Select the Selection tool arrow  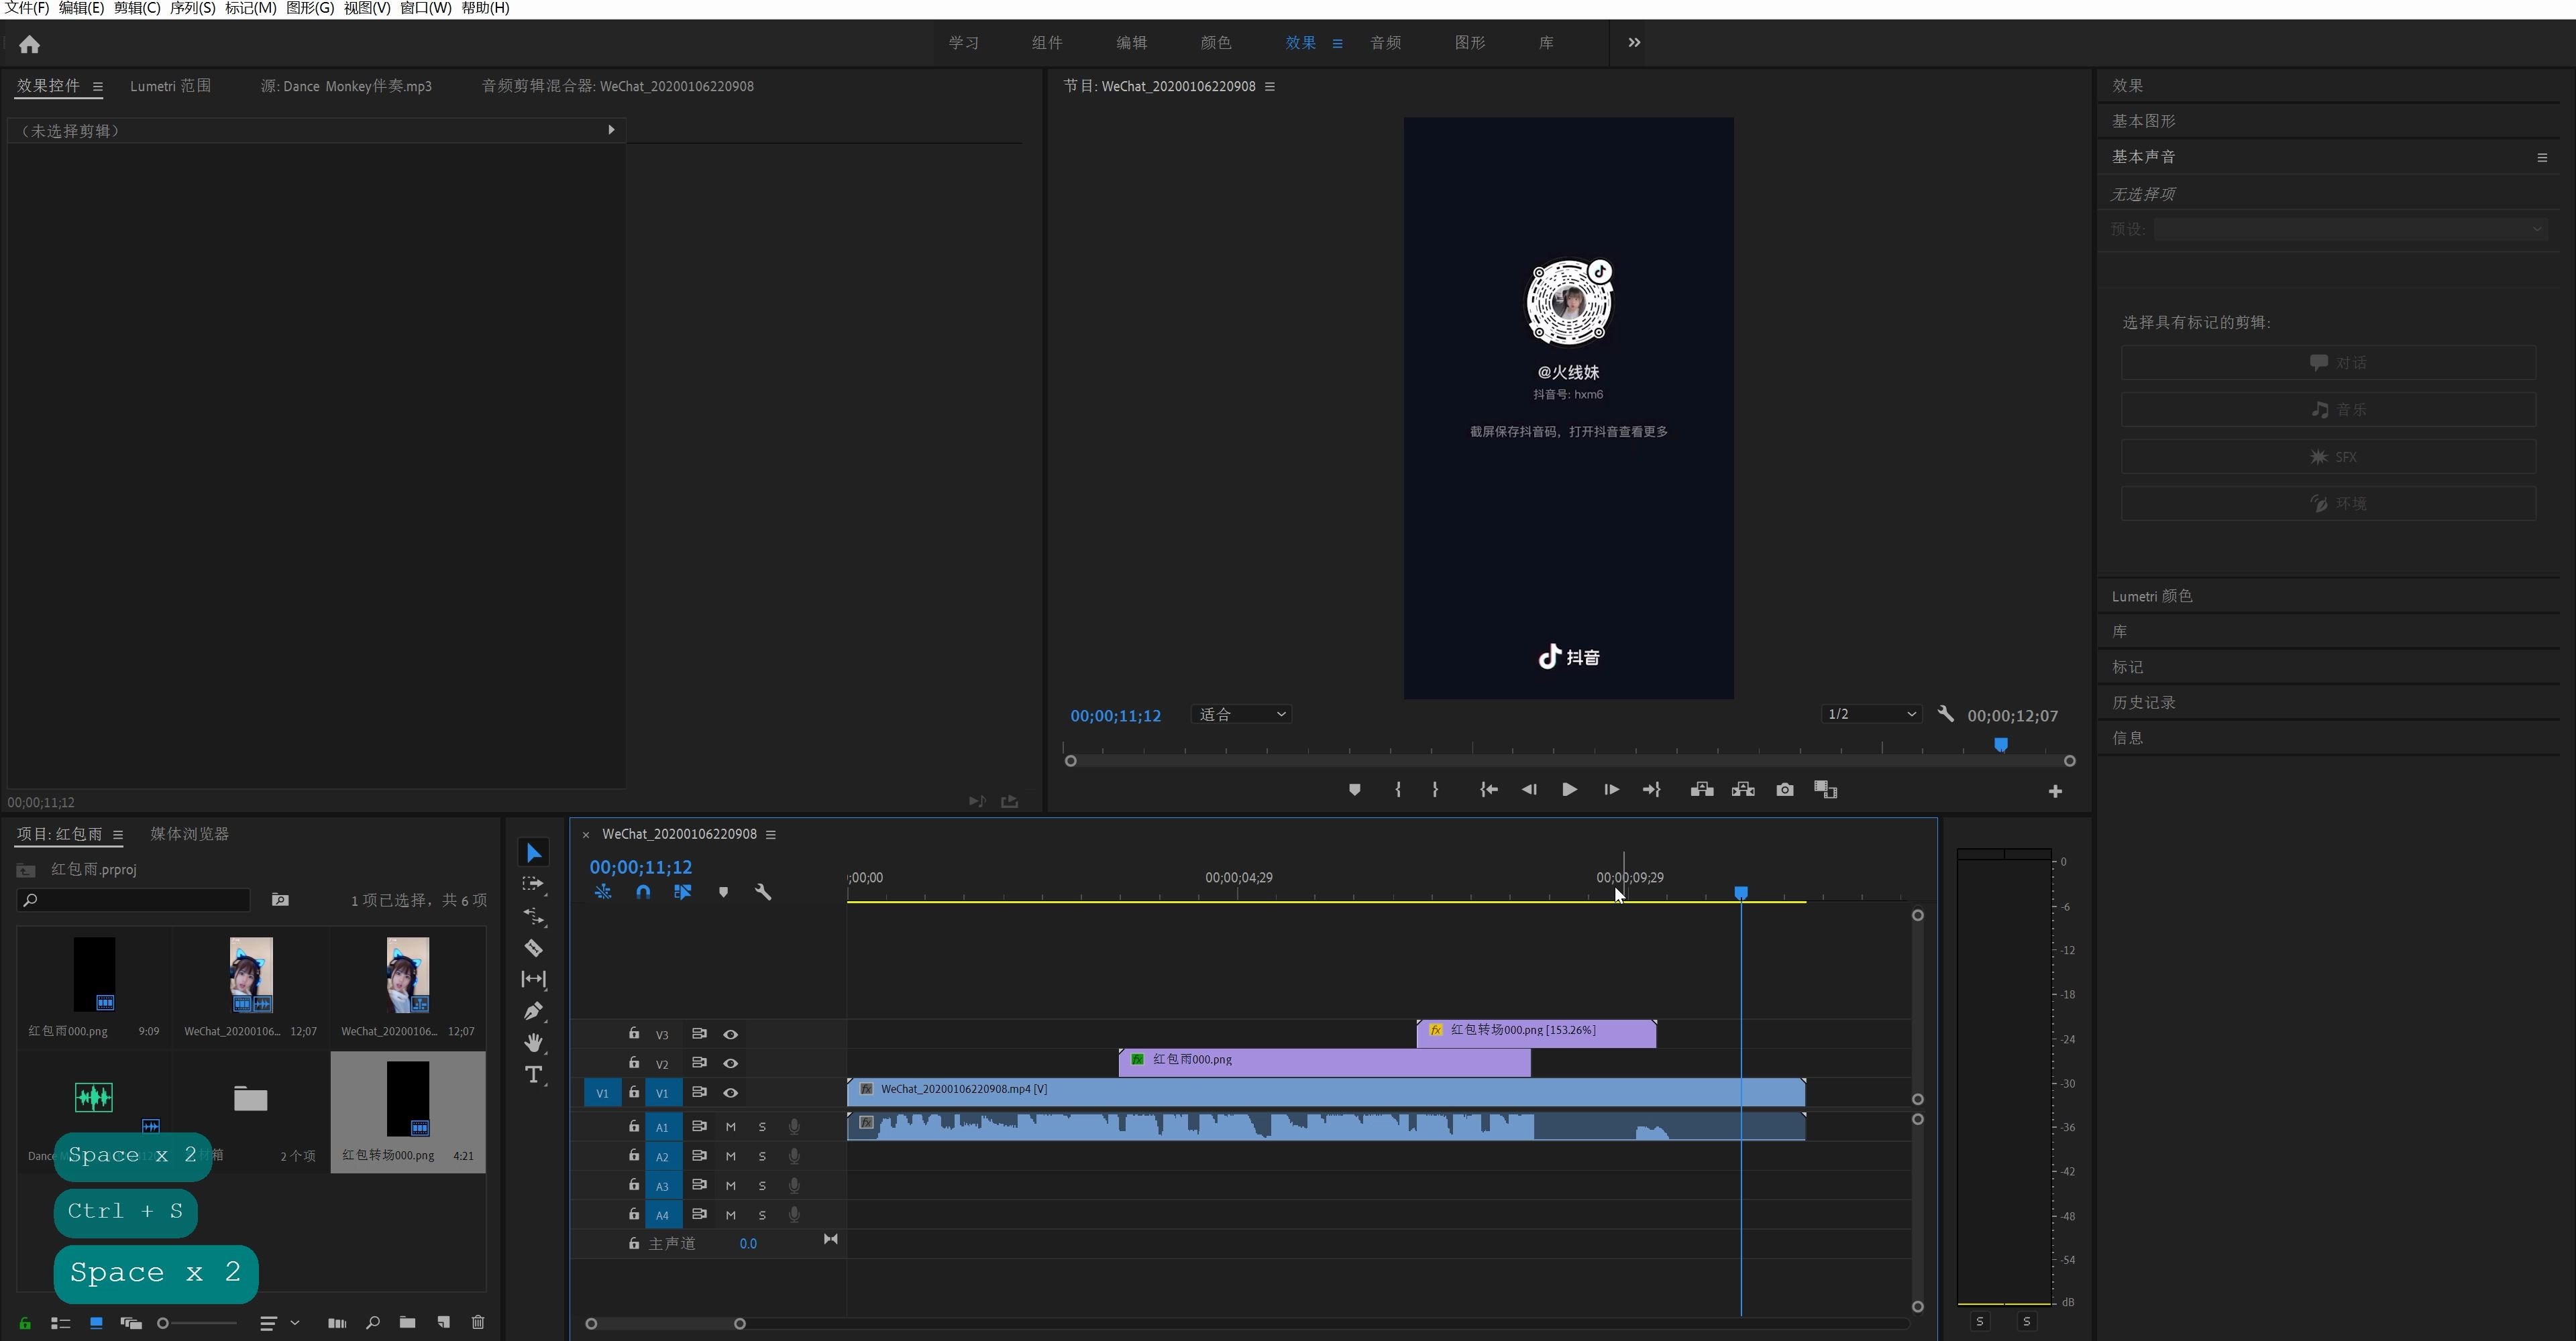[x=533, y=852]
